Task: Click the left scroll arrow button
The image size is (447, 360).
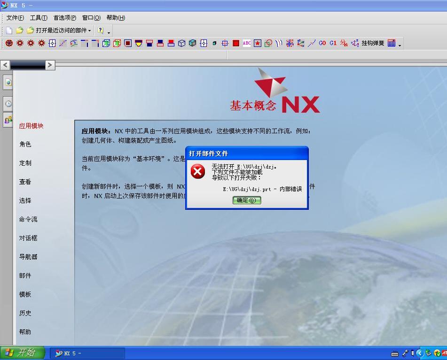Action: point(5,65)
